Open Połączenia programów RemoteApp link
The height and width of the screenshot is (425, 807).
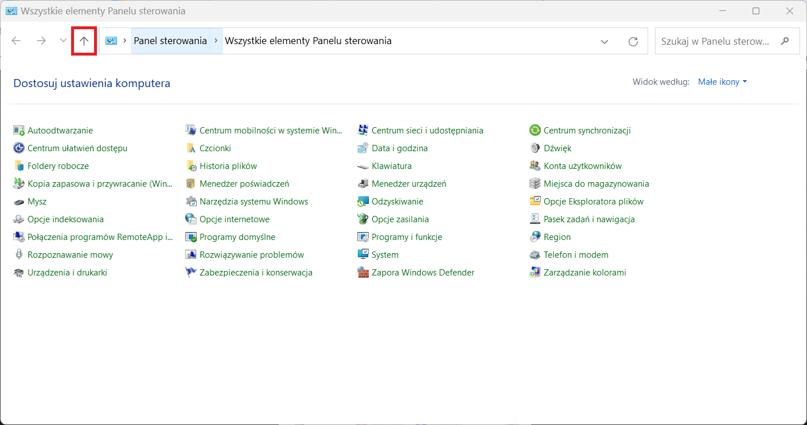[x=100, y=237]
